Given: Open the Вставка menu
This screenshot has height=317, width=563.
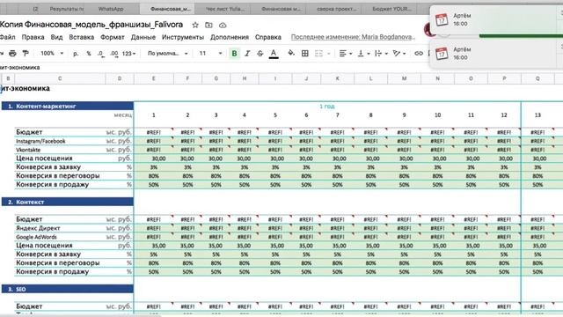Looking at the screenshot, I should [82, 37].
